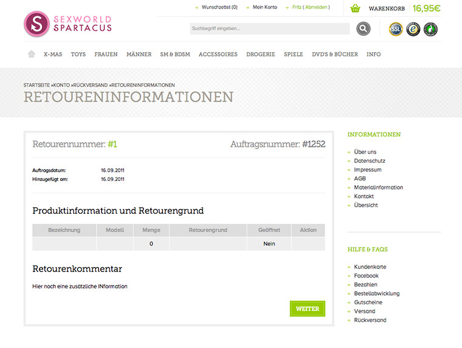
Task: Click the RETOURENINFORMATIONEN breadcrumb
Action: [x=143, y=85]
